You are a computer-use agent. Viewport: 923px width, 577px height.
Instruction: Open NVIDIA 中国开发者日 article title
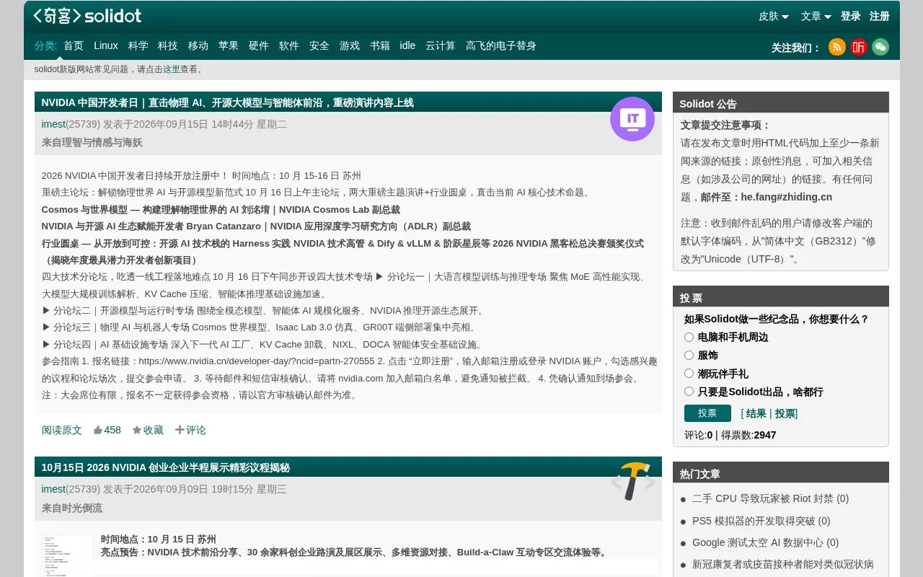[227, 102]
